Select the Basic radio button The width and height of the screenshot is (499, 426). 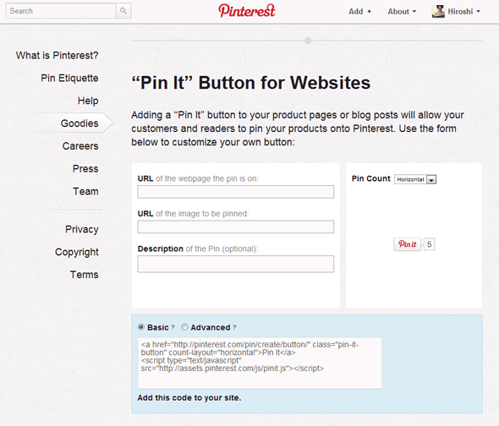pos(141,327)
